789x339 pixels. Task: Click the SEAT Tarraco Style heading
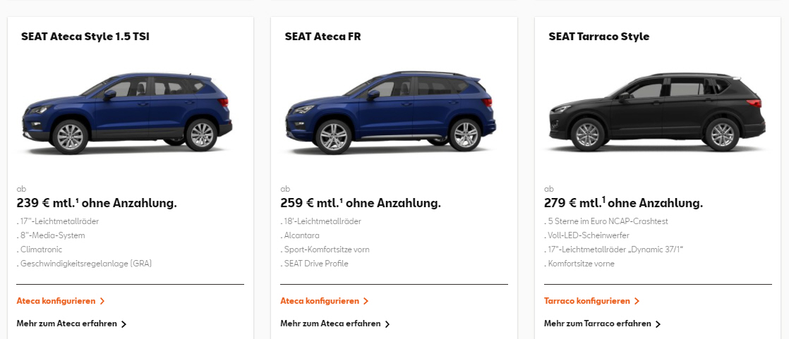(598, 37)
